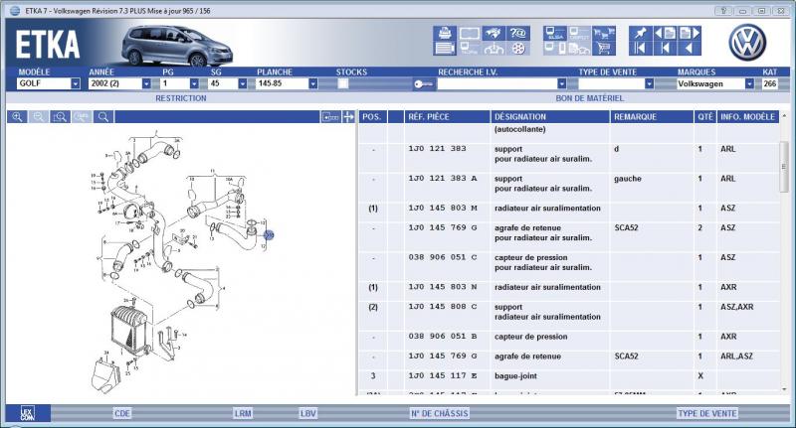Open the MODÈLE dropdown showing GOLF

pos(76,83)
